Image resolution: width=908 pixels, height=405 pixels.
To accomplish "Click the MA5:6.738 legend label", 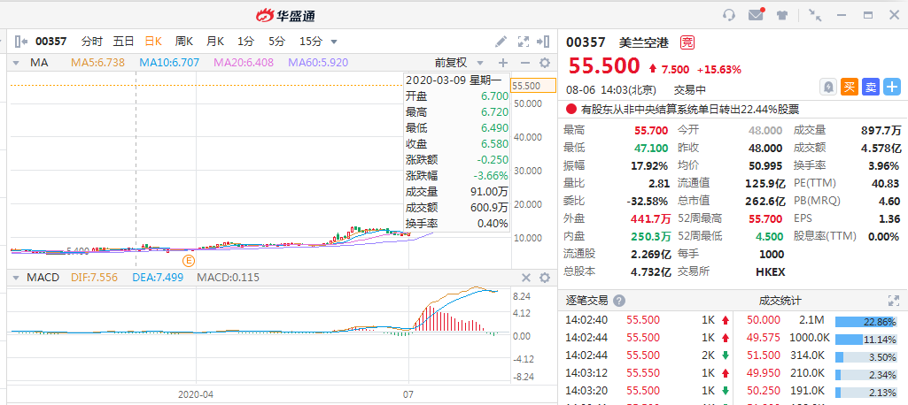I will tap(97, 63).
